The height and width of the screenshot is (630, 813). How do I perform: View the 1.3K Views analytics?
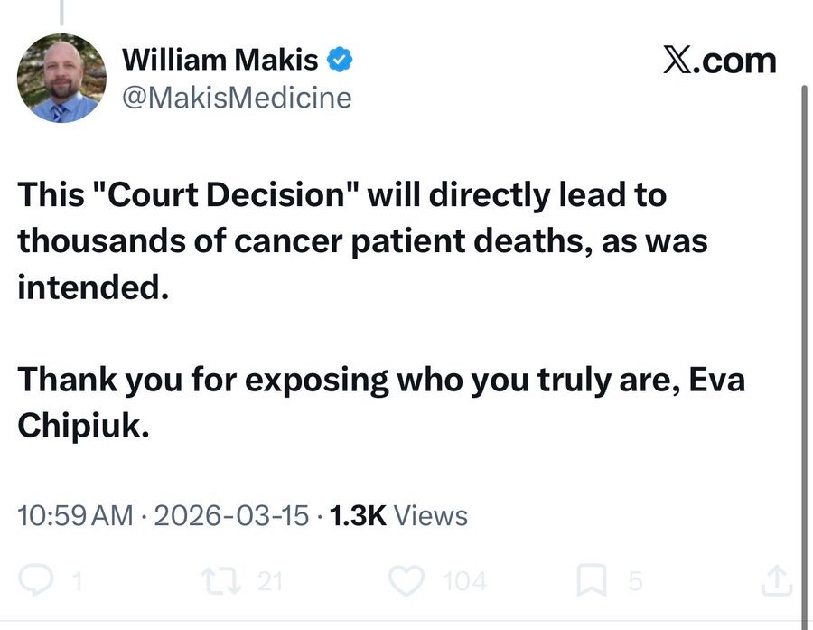click(398, 516)
